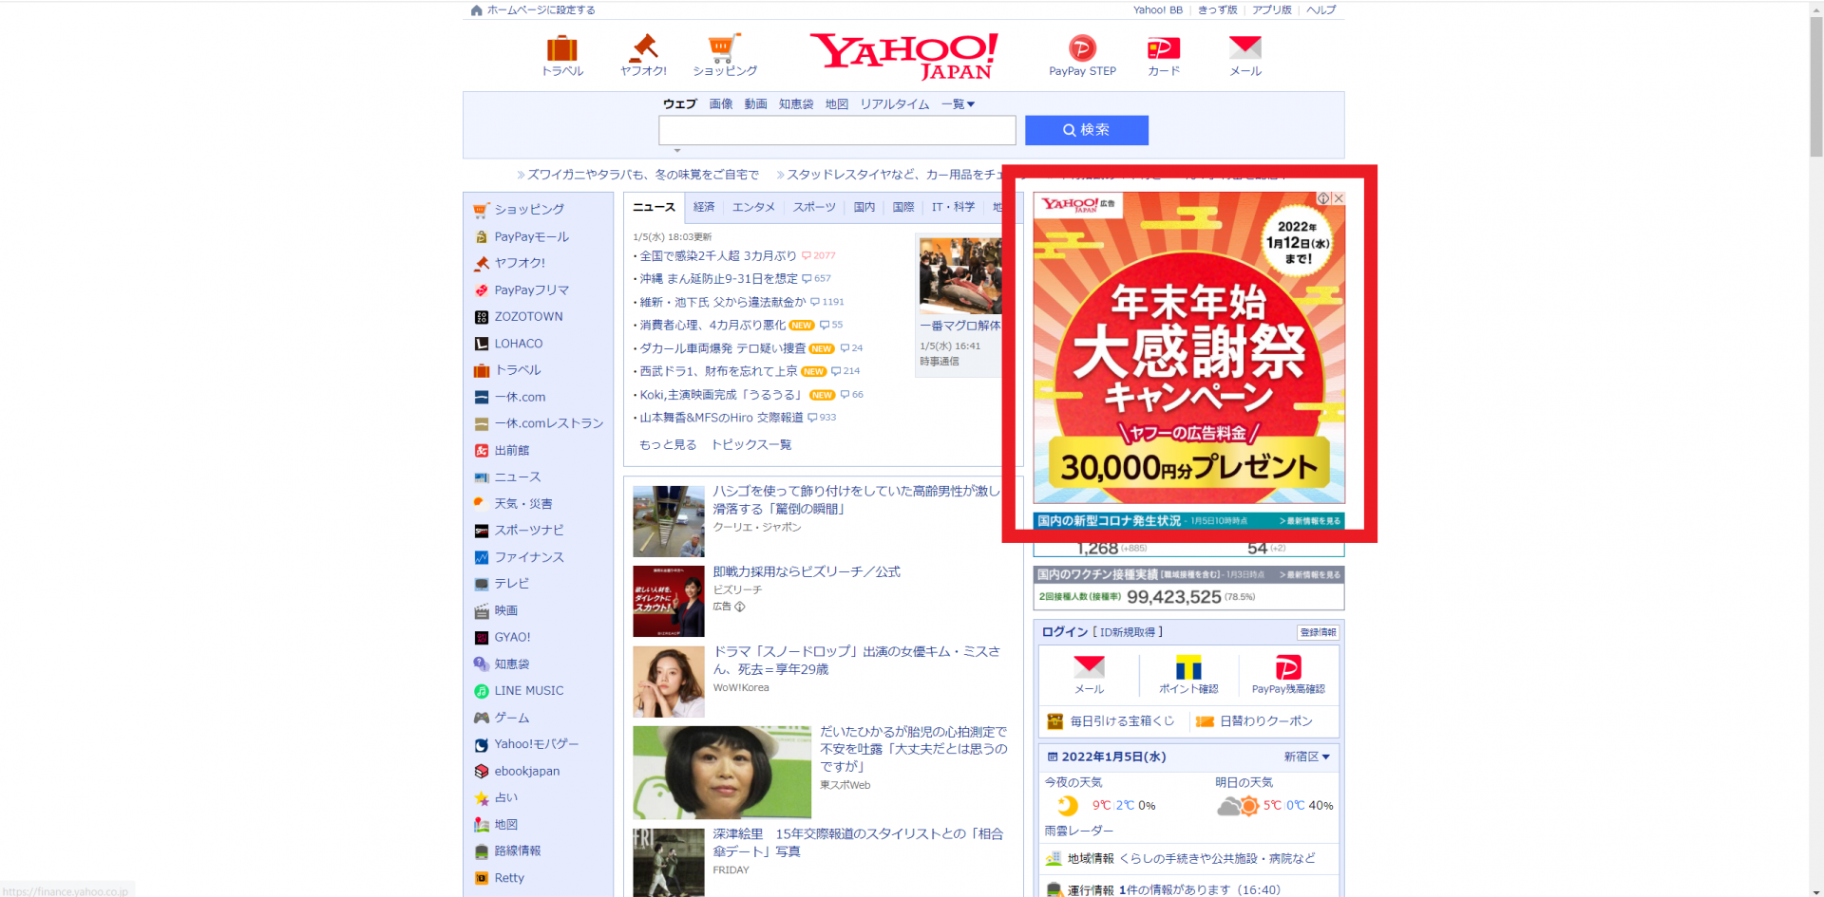Open the 一番マグロ解体 news photo thumbnail
This screenshot has height=897, width=1824.
click(960, 275)
